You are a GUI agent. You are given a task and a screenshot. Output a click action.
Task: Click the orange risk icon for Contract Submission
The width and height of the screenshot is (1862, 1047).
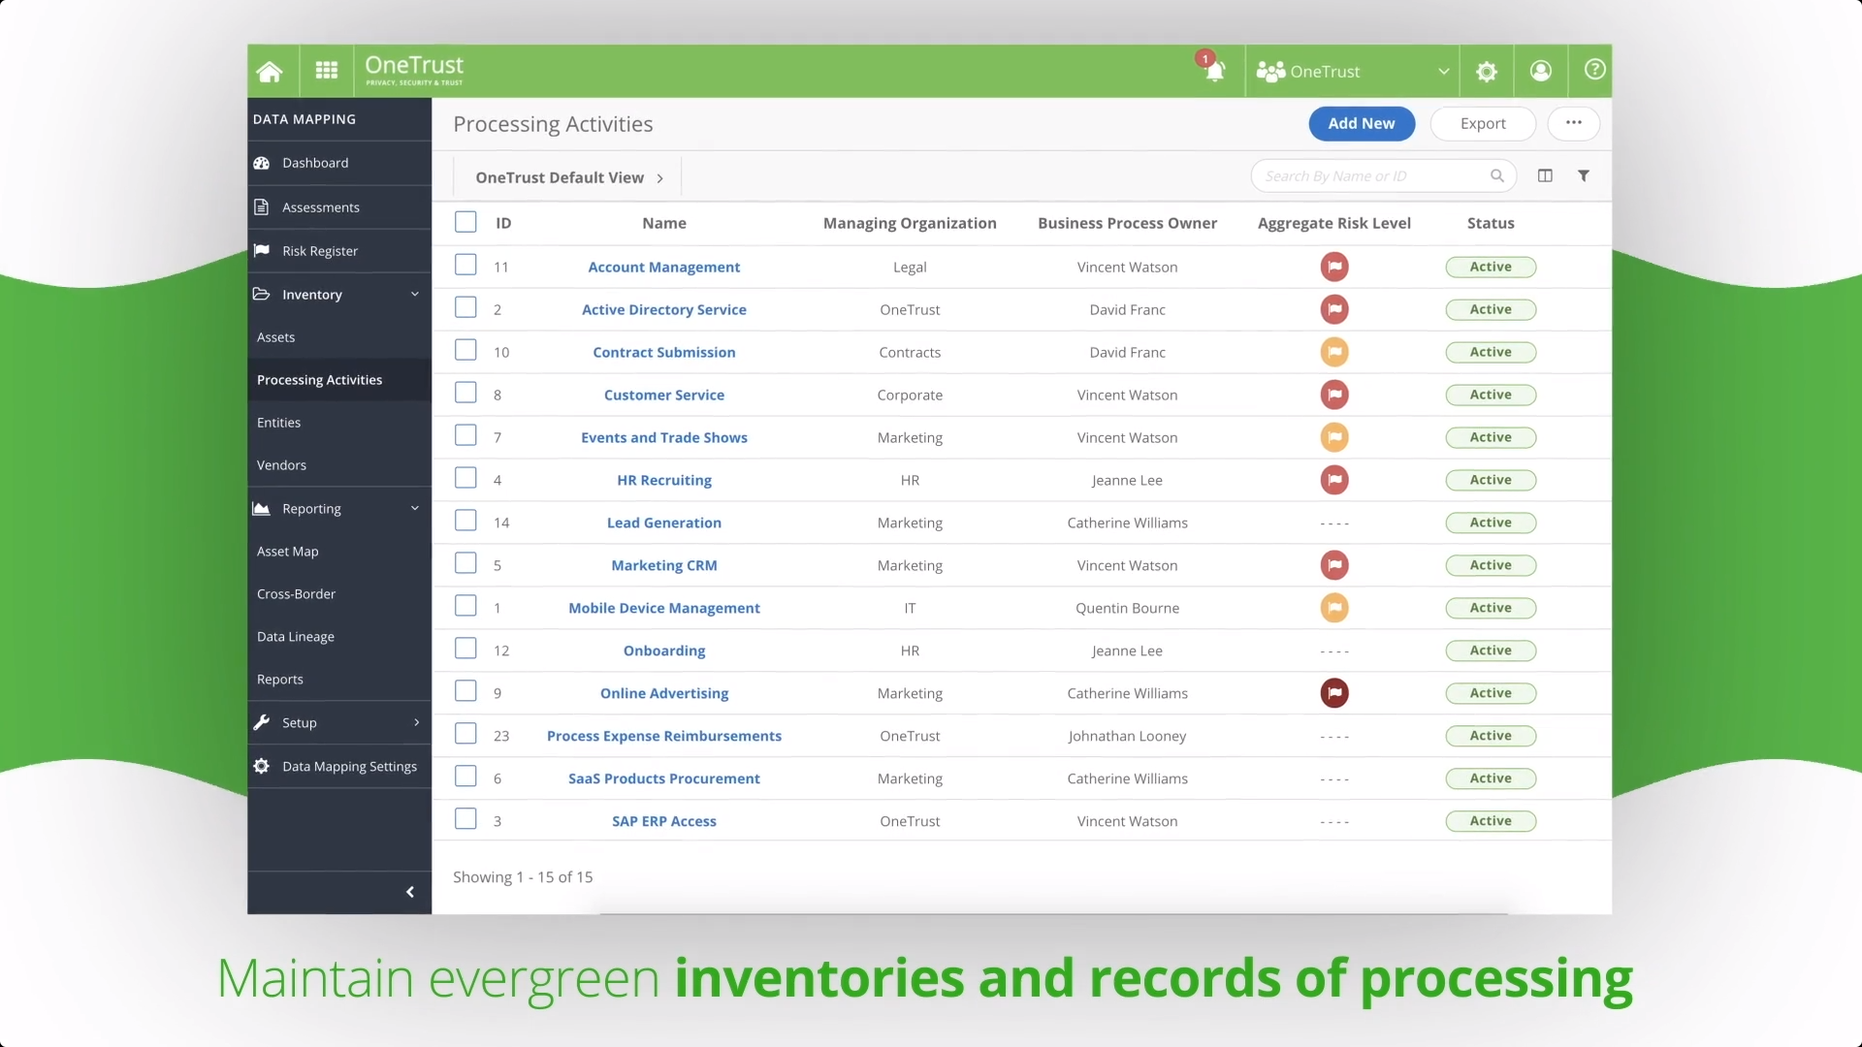tap(1333, 352)
